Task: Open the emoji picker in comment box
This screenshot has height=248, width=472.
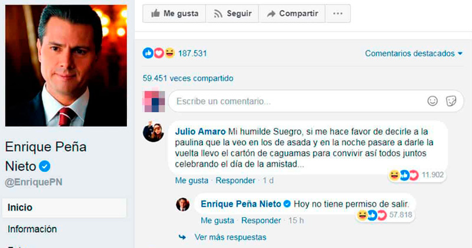Action: pyautogui.click(x=432, y=101)
